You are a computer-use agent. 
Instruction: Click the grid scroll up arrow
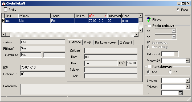coord(141,16)
